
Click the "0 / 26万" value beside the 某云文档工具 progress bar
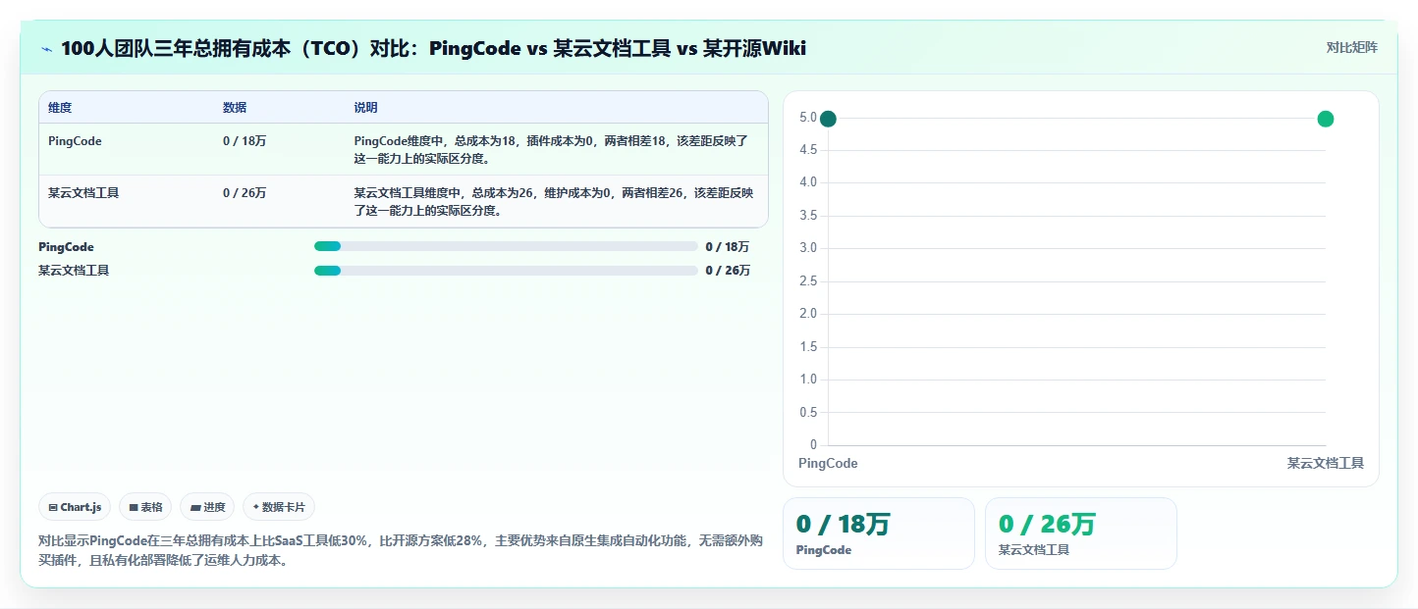click(x=728, y=271)
